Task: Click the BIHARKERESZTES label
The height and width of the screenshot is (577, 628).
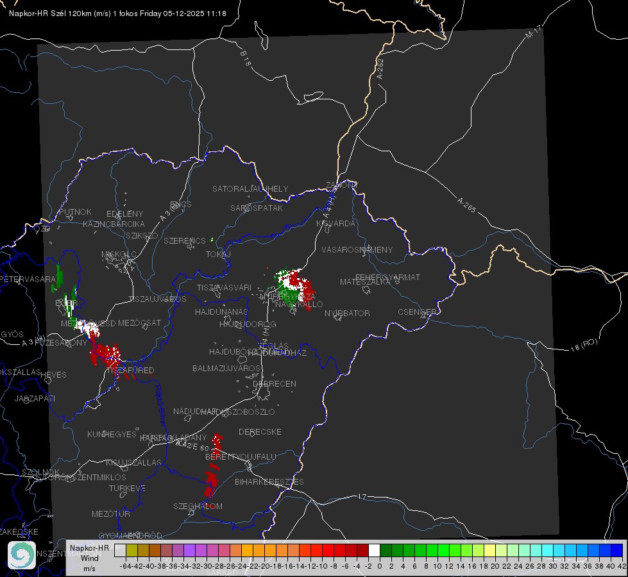Action: tap(269, 481)
